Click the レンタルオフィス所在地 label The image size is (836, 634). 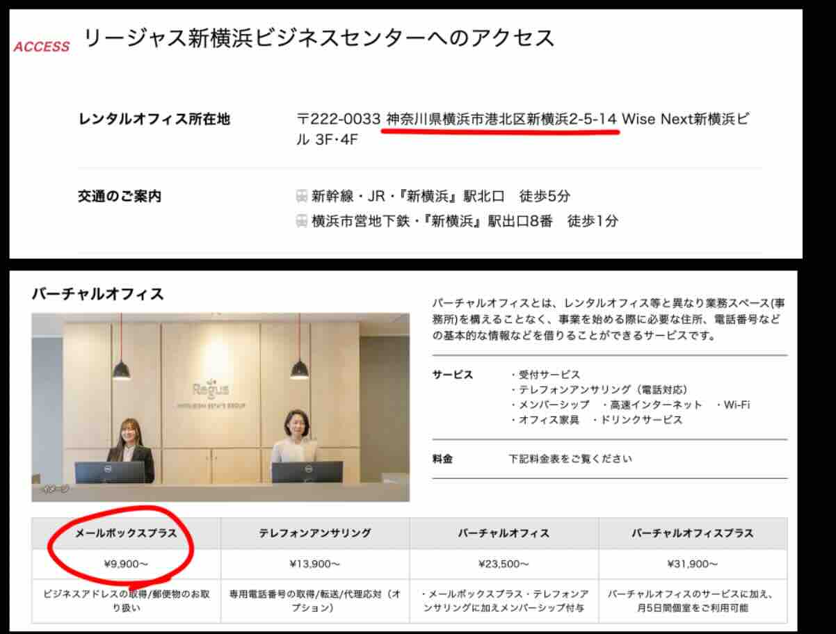click(x=154, y=120)
